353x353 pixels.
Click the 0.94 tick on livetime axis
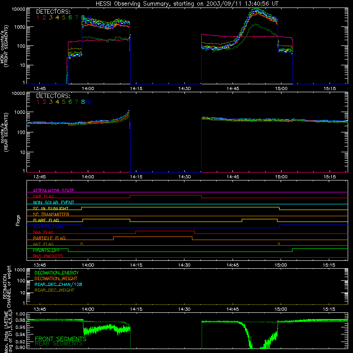21,334
